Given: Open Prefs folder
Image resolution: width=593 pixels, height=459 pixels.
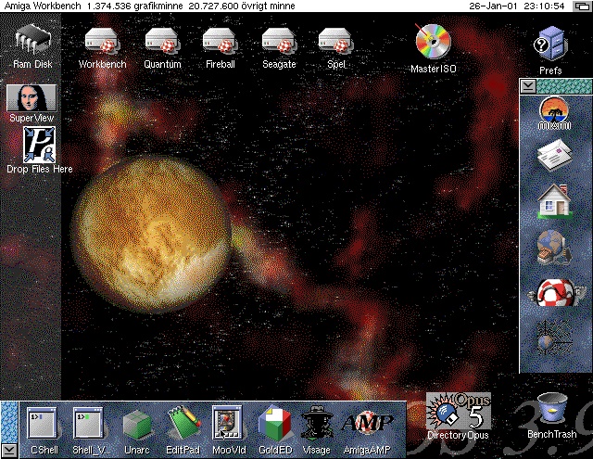Looking at the screenshot, I should pos(549,44).
